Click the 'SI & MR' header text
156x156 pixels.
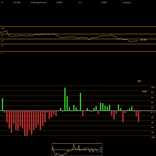click(x=17, y=2)
